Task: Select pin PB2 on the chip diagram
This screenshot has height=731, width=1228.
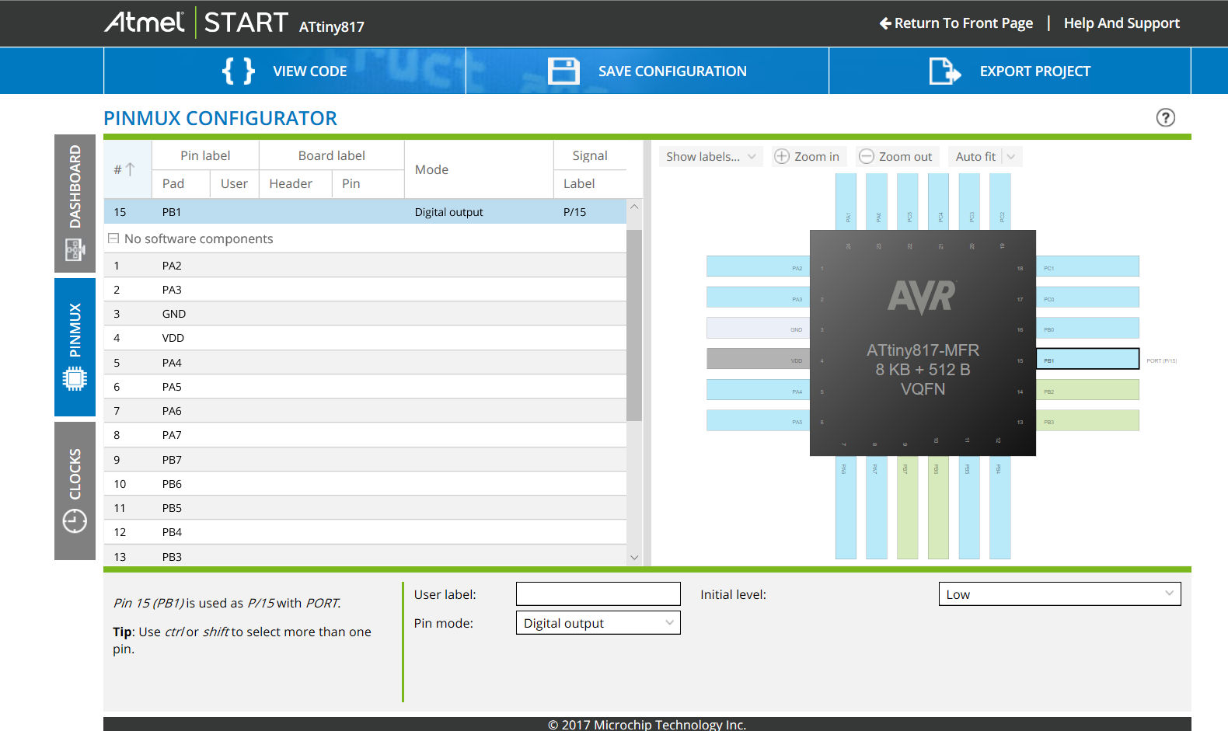Action: click(x=1087, y=390)
